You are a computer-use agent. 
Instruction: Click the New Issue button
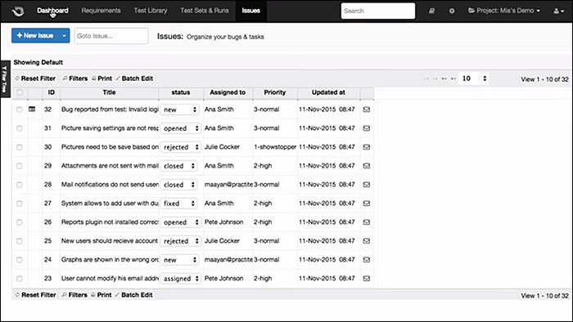(x=35, y=36)
